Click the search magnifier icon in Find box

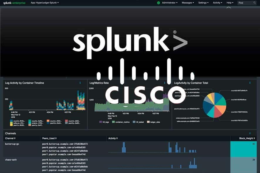(x=254, y=3)
